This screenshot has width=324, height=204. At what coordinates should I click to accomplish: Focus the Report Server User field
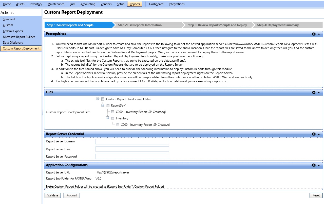coord(132,149)
